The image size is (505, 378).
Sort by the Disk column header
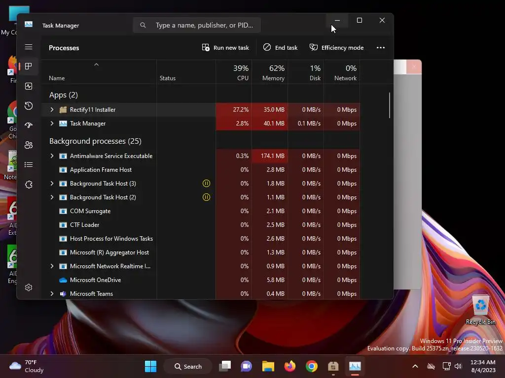click(x=306, y=73)
